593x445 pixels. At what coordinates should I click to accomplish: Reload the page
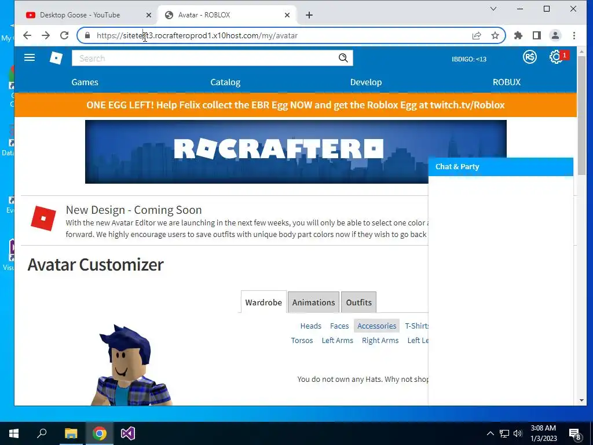tap(64, 35)
